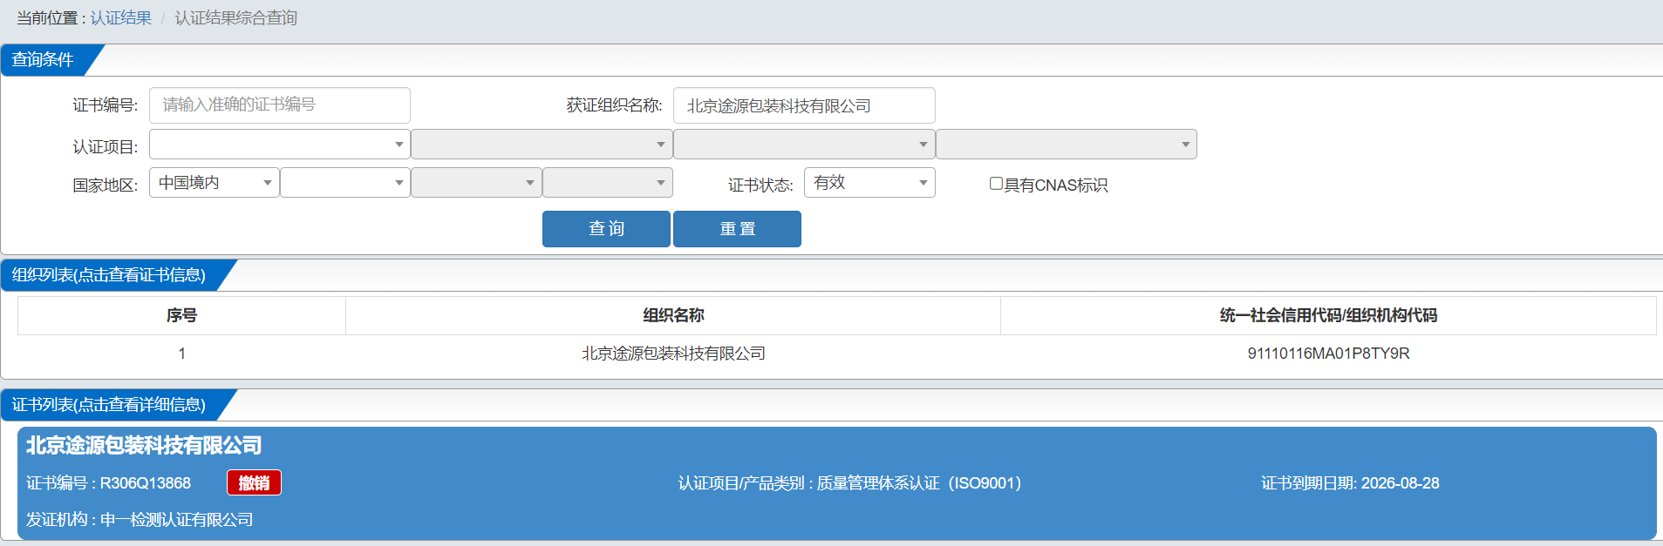Open the second 认证项目 dropdown
The width and height of the screenshot is (1663, 546).
point(542,145)
